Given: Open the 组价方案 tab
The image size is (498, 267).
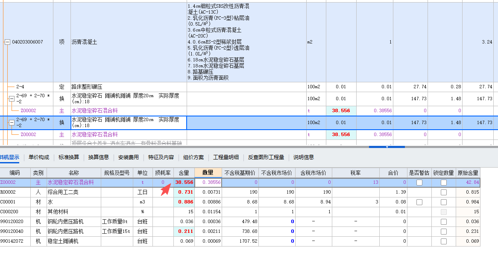Looking at the screenshot, I should (x=193, y=157).
